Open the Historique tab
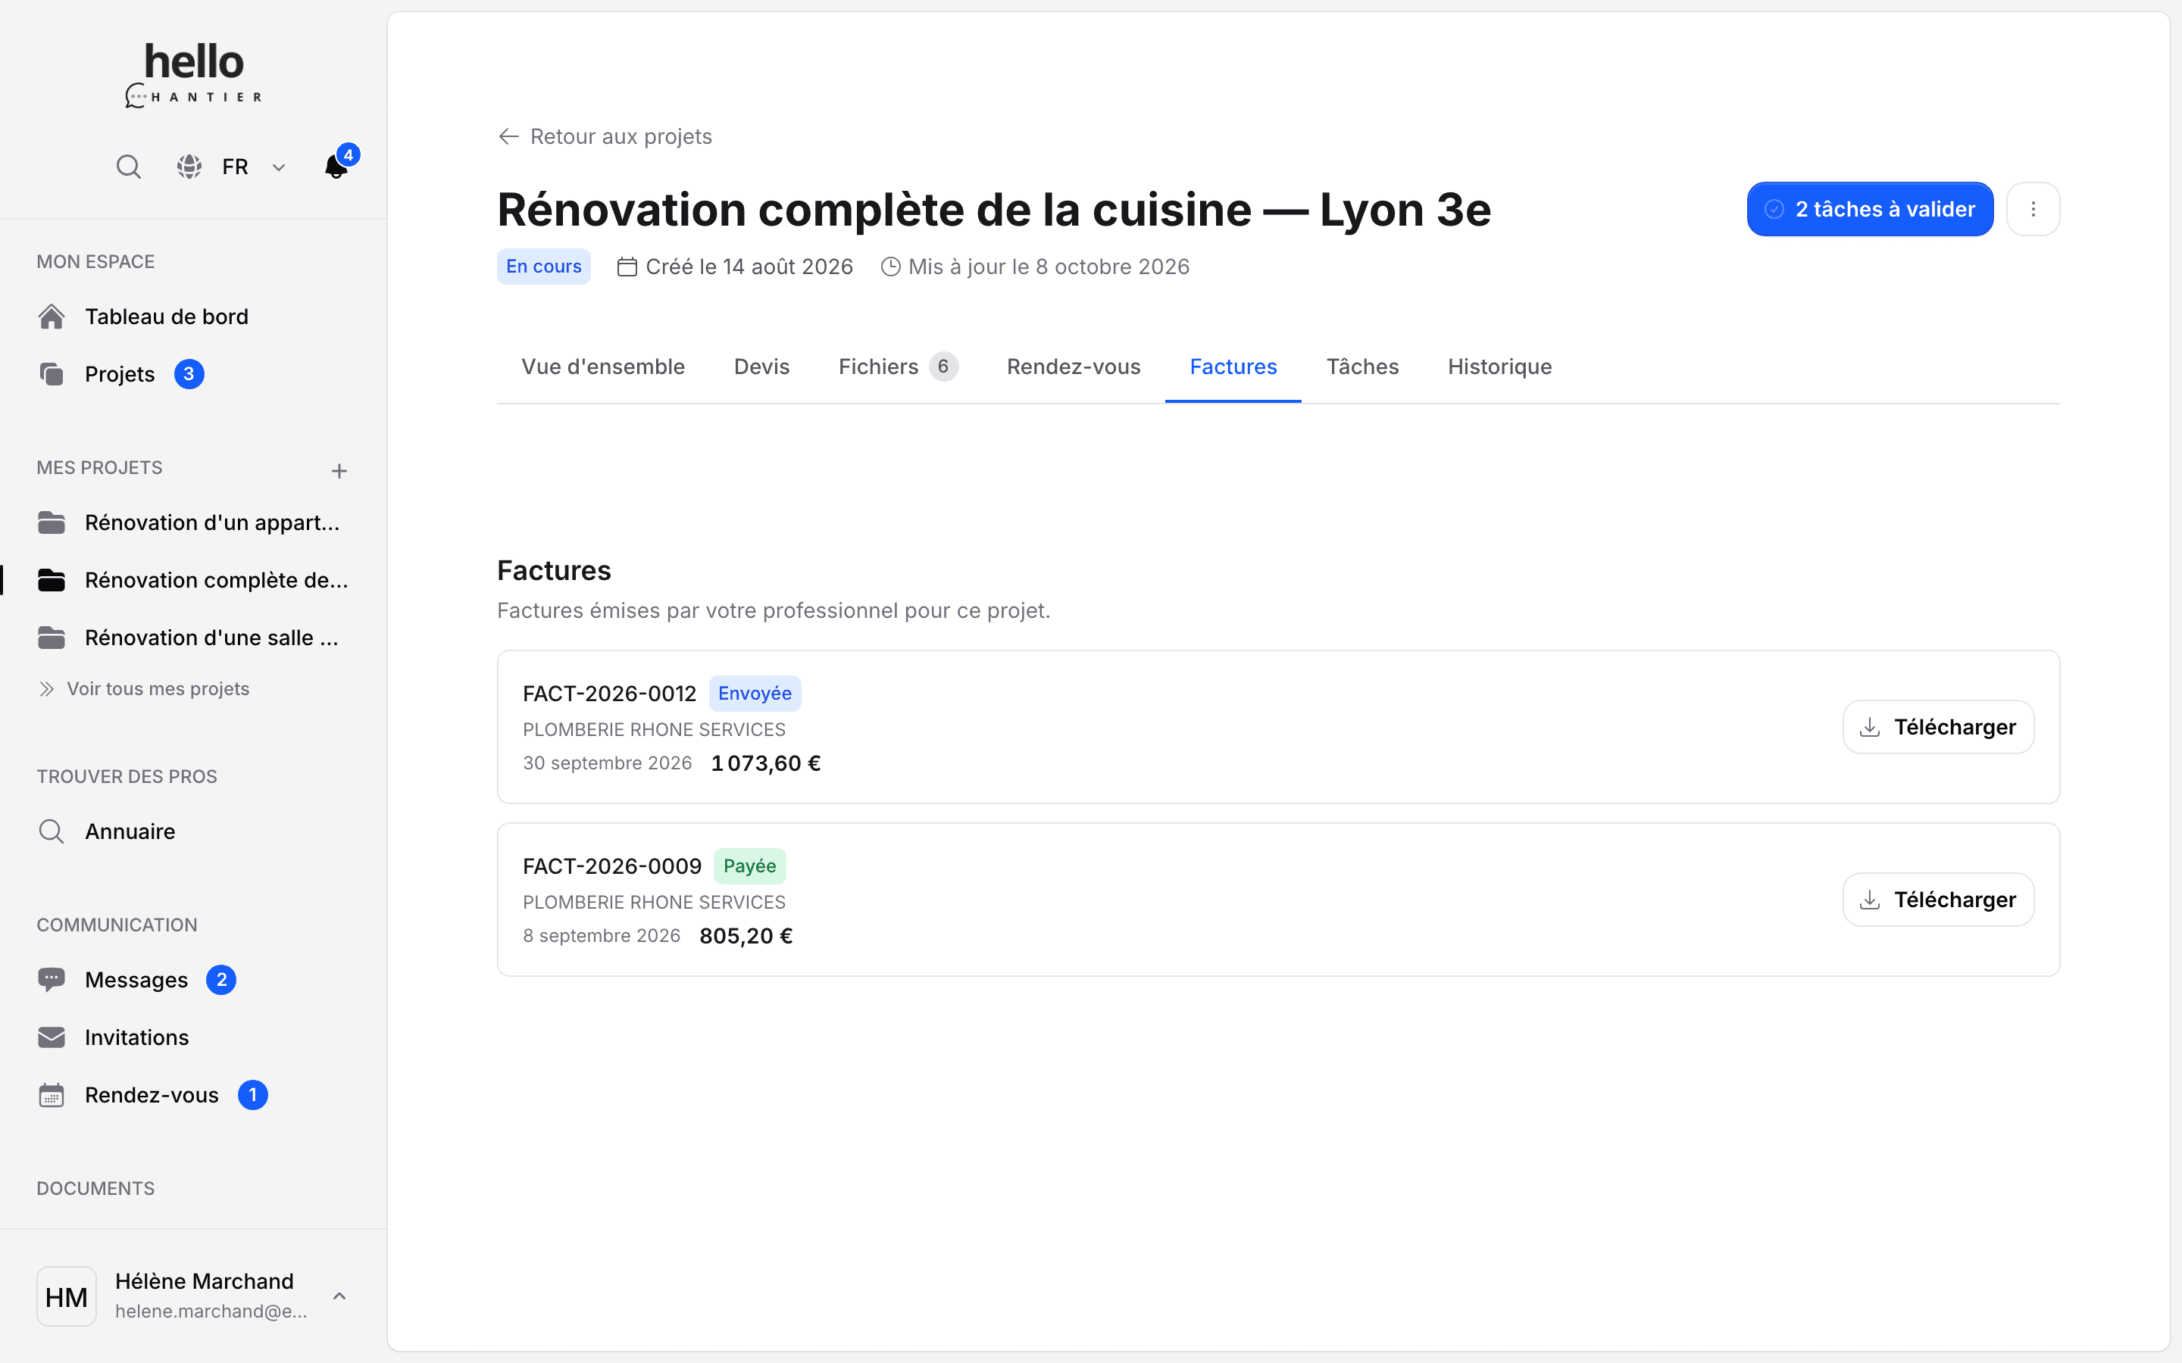 click(1499, 367)
